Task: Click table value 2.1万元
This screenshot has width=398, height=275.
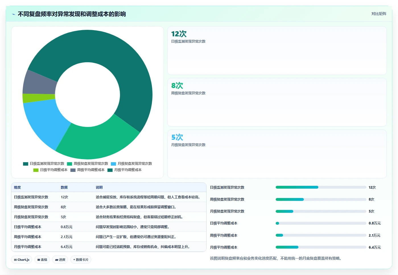Action: point(67,237)
